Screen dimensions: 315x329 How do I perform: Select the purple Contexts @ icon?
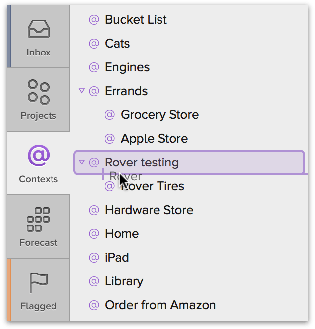tap(39, 156)
